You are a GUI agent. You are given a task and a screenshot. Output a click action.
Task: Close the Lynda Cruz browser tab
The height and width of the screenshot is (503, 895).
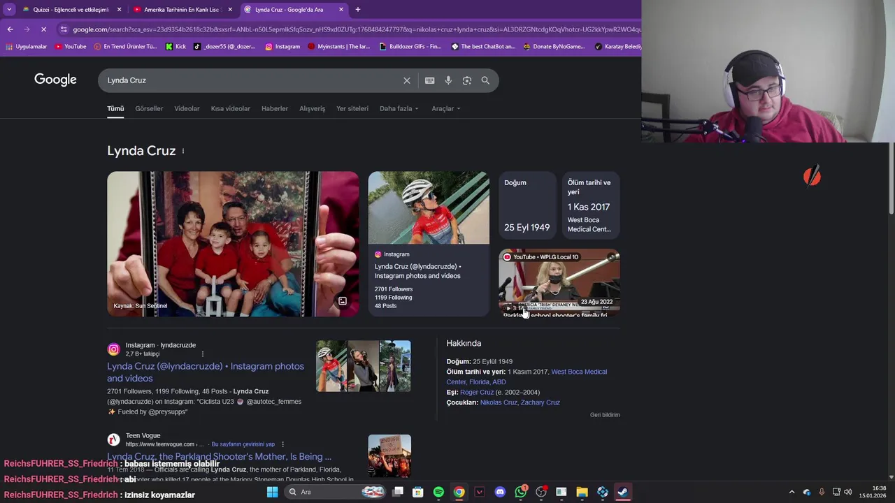(341, 10)
